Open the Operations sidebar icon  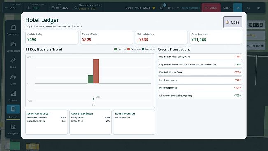[x=13, y=27]
